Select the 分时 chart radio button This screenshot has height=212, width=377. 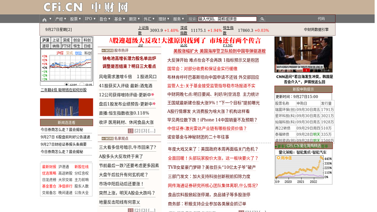(x=66, y=84)
